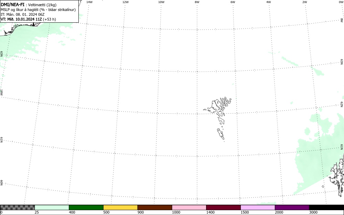Click the legend value "900"
Viewport: 344px width, 215px height.
pos(141,212)
